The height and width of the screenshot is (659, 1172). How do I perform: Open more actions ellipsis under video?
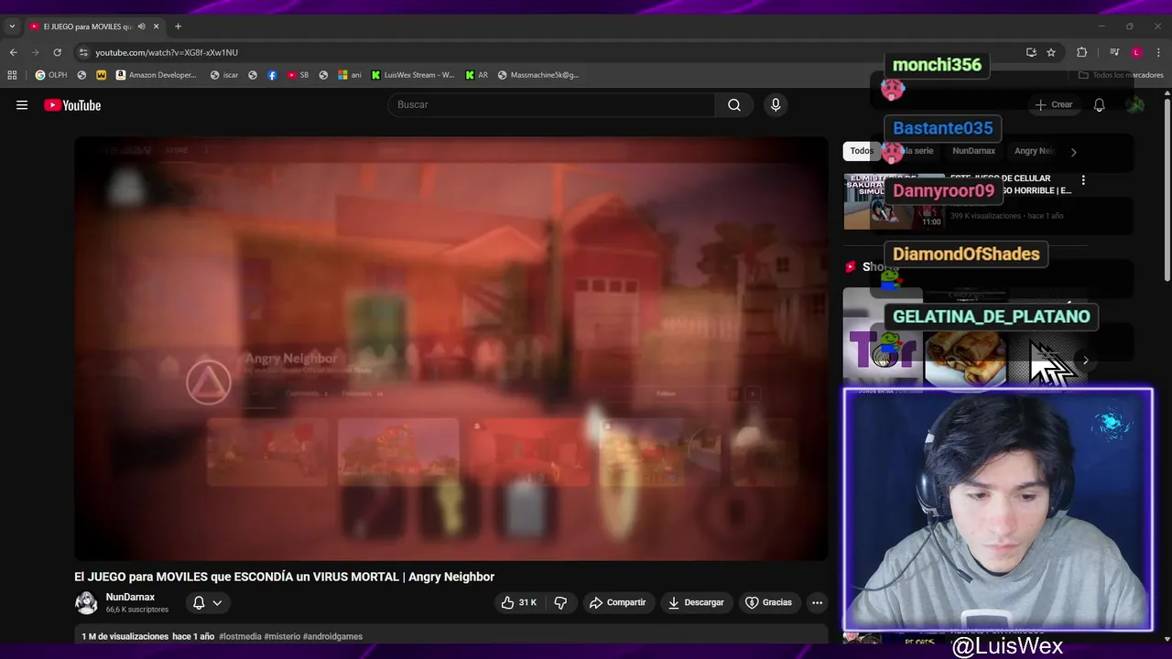pyautogui.click(x=817, y=602)
